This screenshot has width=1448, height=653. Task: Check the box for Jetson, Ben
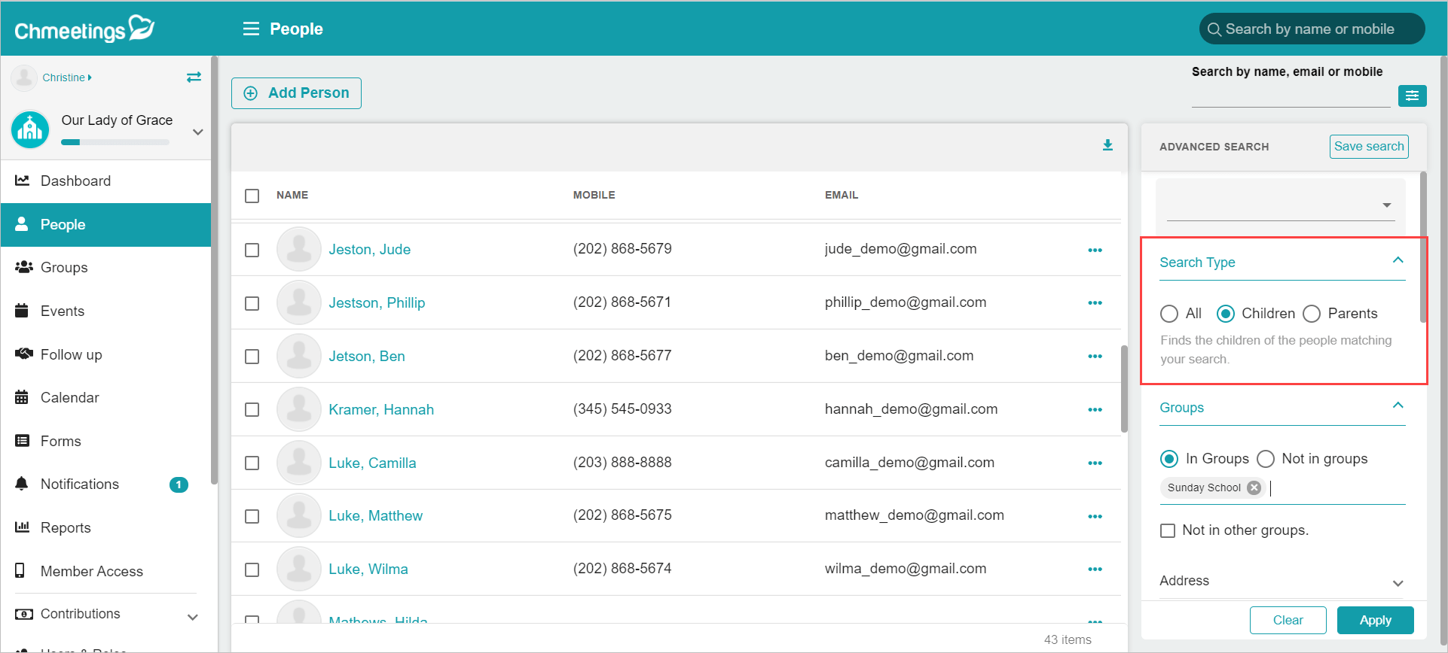pyautogui.click(x=252, y=357)
